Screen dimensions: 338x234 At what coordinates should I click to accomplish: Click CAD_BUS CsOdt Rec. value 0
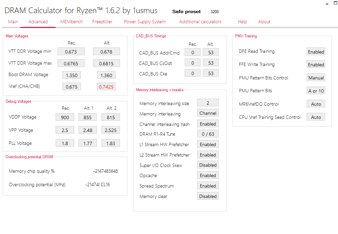pos(192,63)
